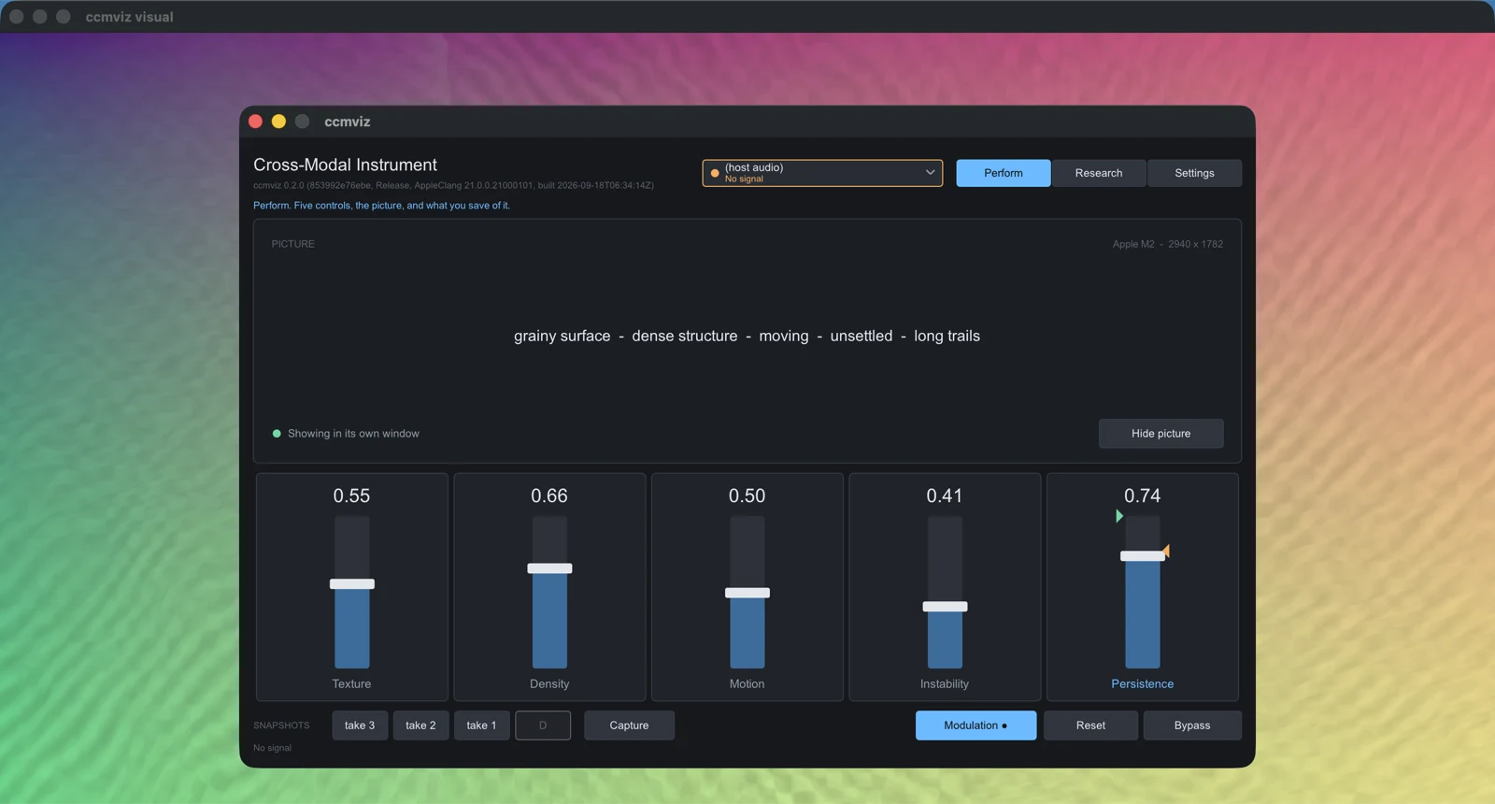1495x804 pixels.
Task: Click the Persistence slider handle
Action: tap(1142, 556)
